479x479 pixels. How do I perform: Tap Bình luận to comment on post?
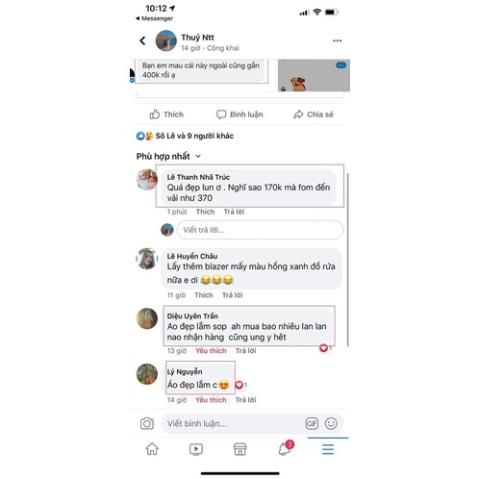point(239,114)
